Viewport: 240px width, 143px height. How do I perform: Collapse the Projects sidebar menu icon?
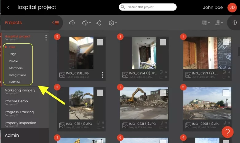click(x=55, y=23)
